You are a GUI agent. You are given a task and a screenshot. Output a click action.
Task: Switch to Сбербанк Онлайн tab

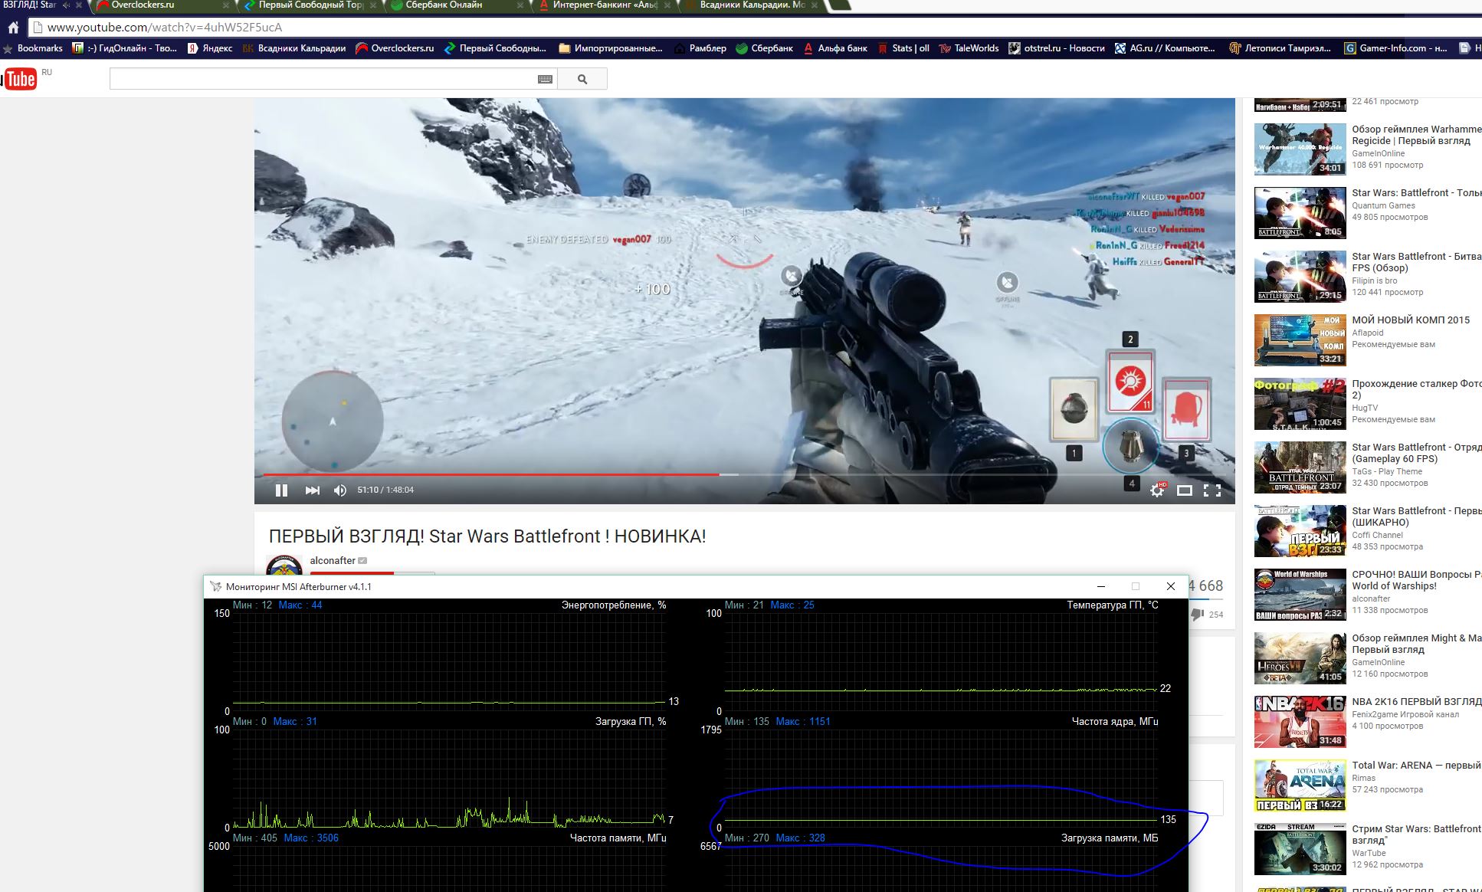(444, 5)
